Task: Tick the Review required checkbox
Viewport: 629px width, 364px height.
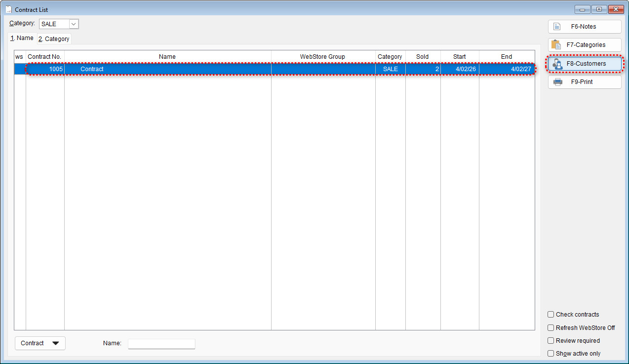Action: coord(551,341)
